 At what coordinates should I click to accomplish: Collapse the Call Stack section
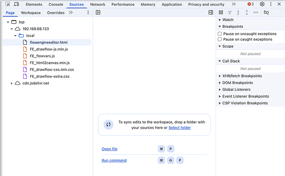click(x=220, y=61)
